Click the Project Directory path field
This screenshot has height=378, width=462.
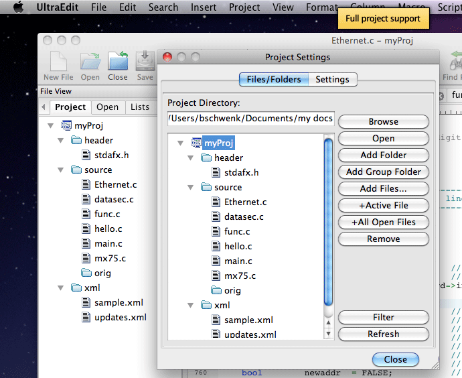pyautogui.click(x=251, y=118)
